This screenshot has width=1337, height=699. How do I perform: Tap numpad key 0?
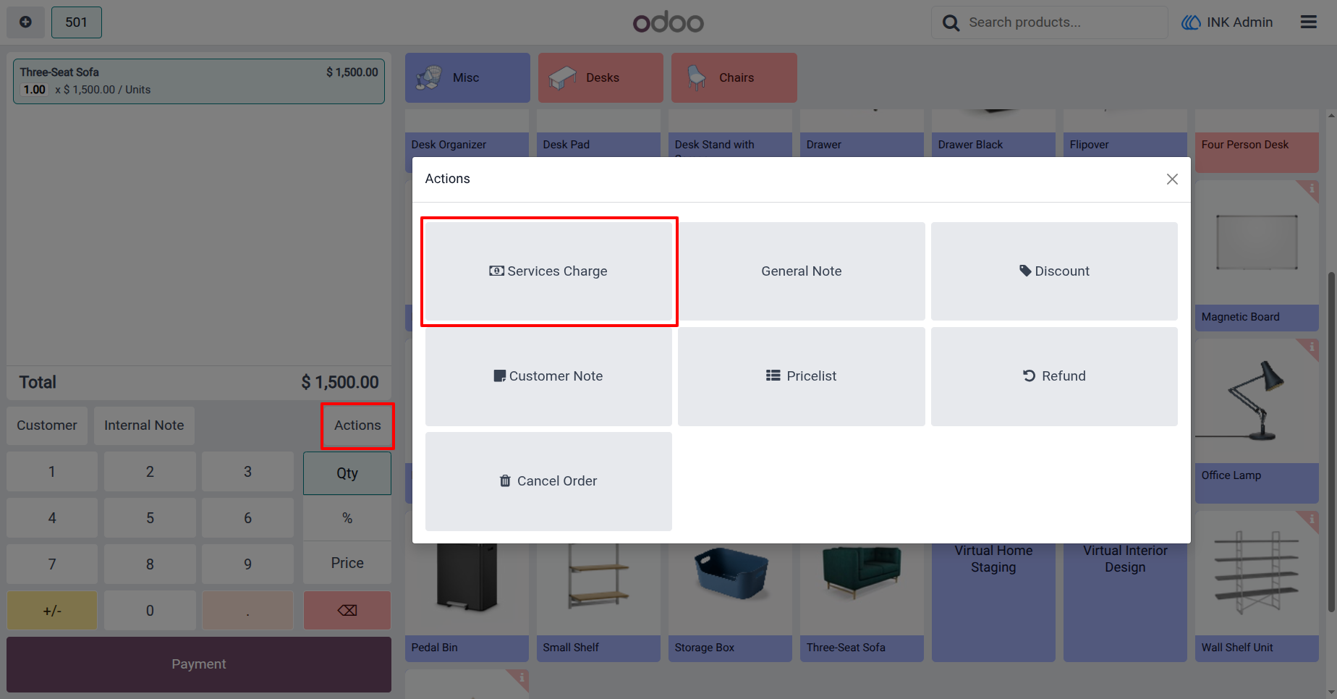pos(150,611)
